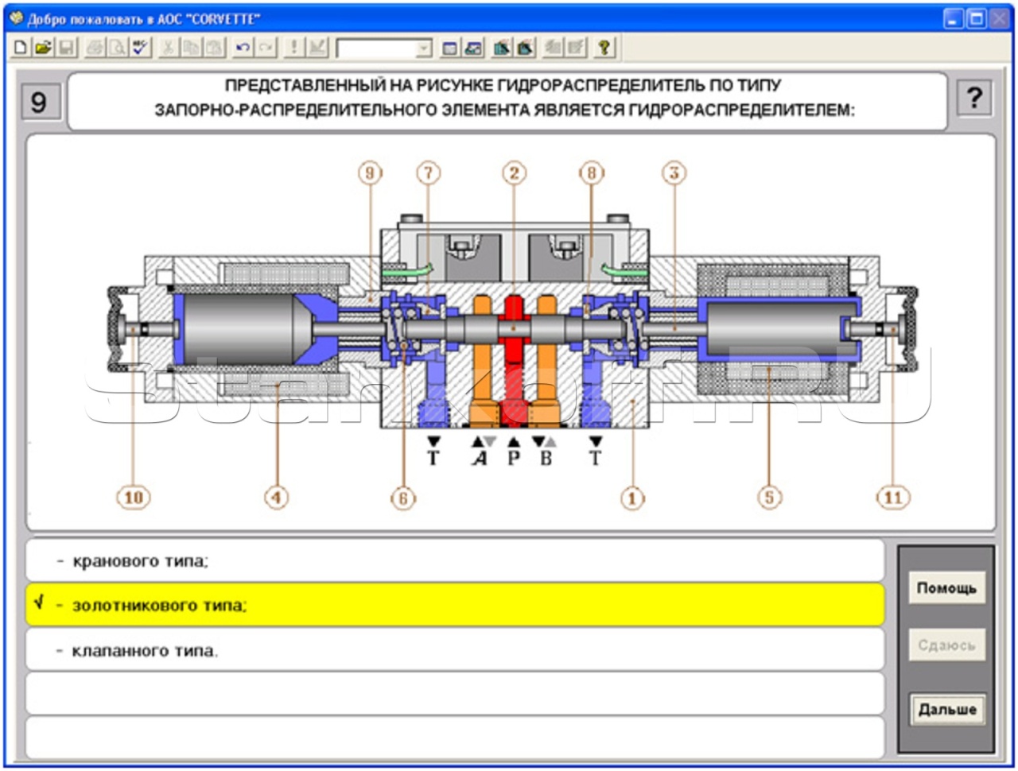This screenshot has height=771, width=1018.
Task: Click the red port P channel in the diagram
Action: click(x=514, y=358)
